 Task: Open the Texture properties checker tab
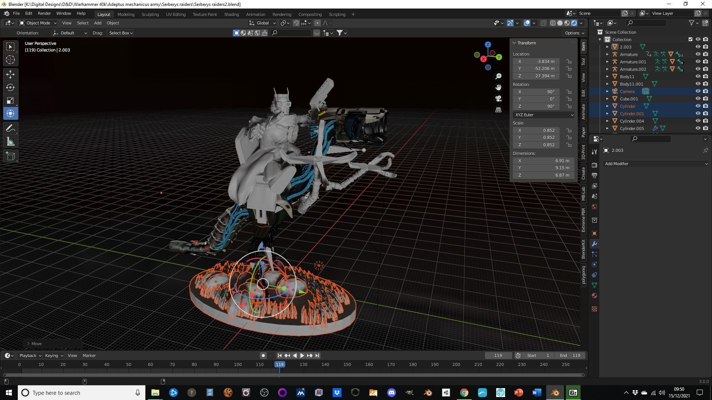[x=594, y=309]
